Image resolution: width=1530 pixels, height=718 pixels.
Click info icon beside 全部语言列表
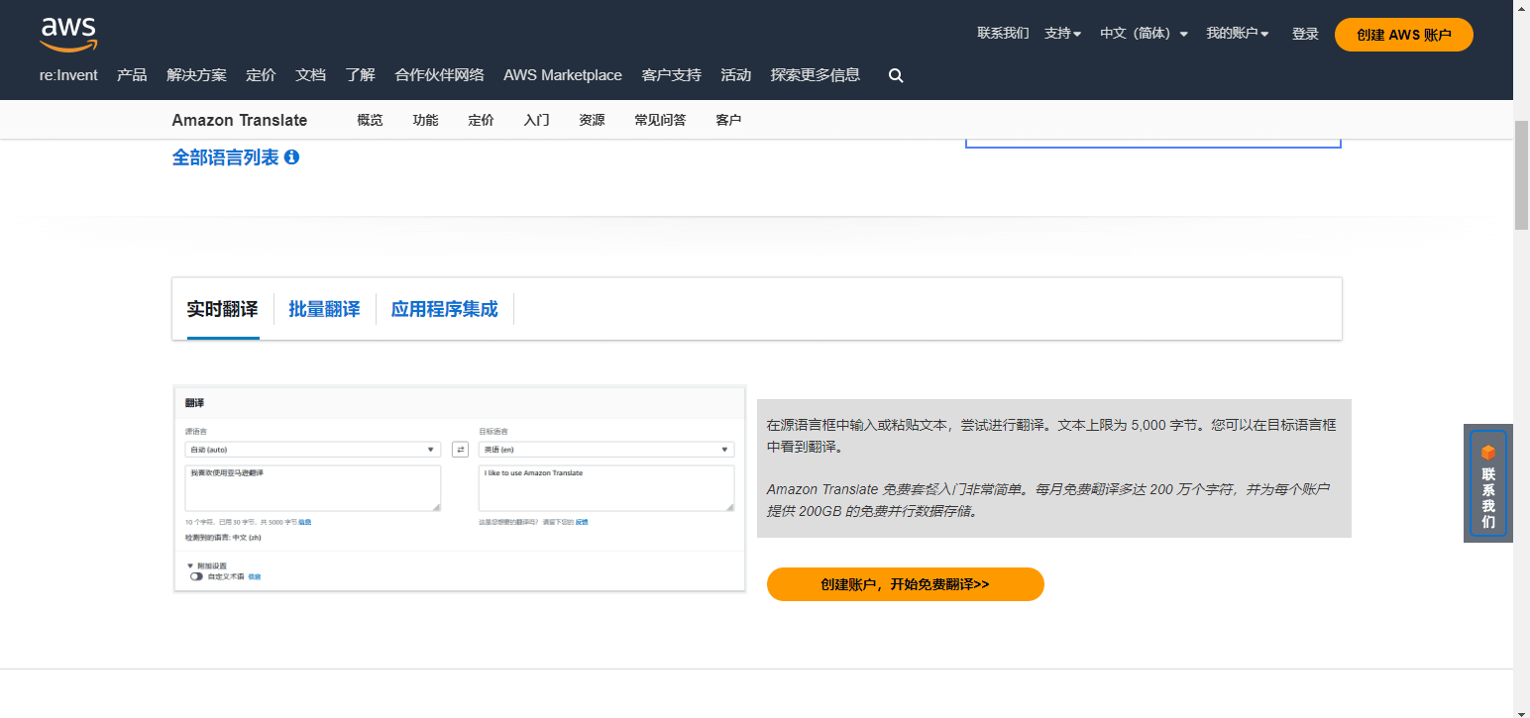coord(291,157)
